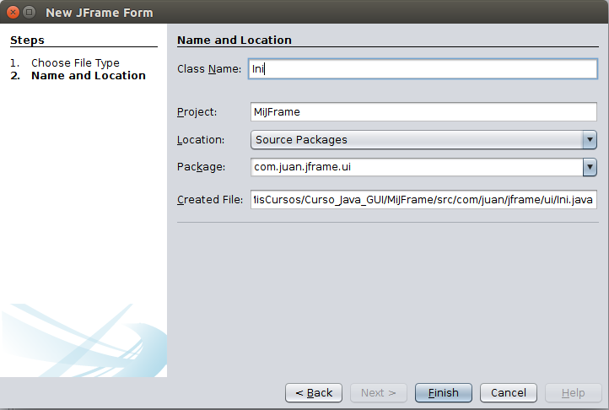The image size is (609, 410).
Task: Open the Package dropdown arrow
Action: 590,167
